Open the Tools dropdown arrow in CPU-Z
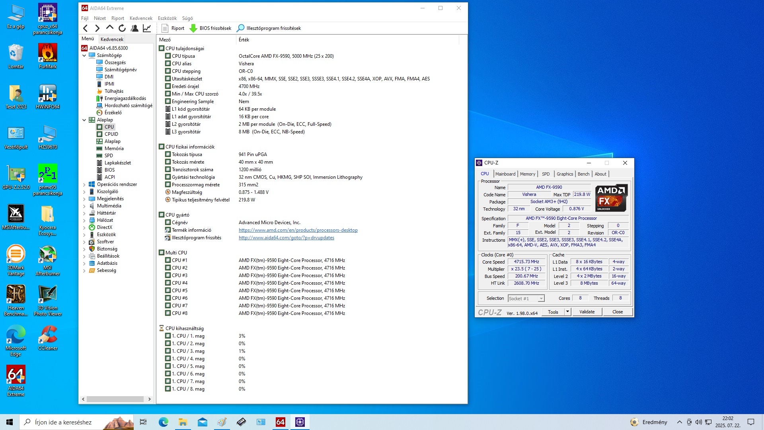This screenshot has width=764, height=430. [x=568, y=312]
